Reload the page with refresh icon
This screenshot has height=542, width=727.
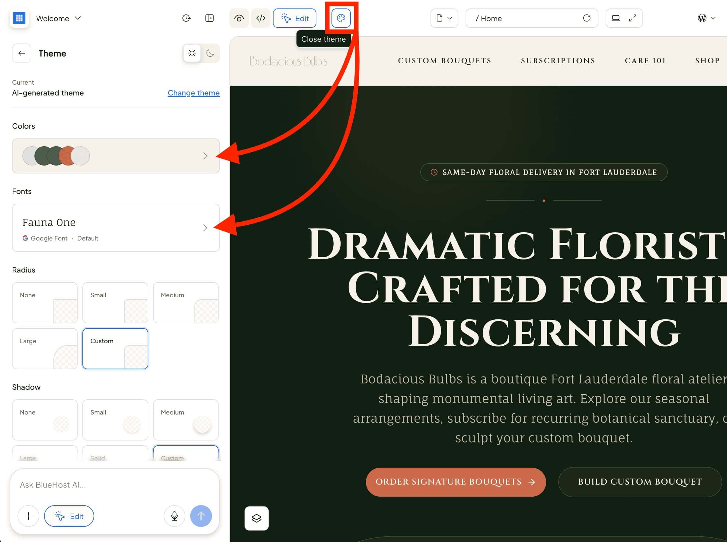[x=587, y=18]
